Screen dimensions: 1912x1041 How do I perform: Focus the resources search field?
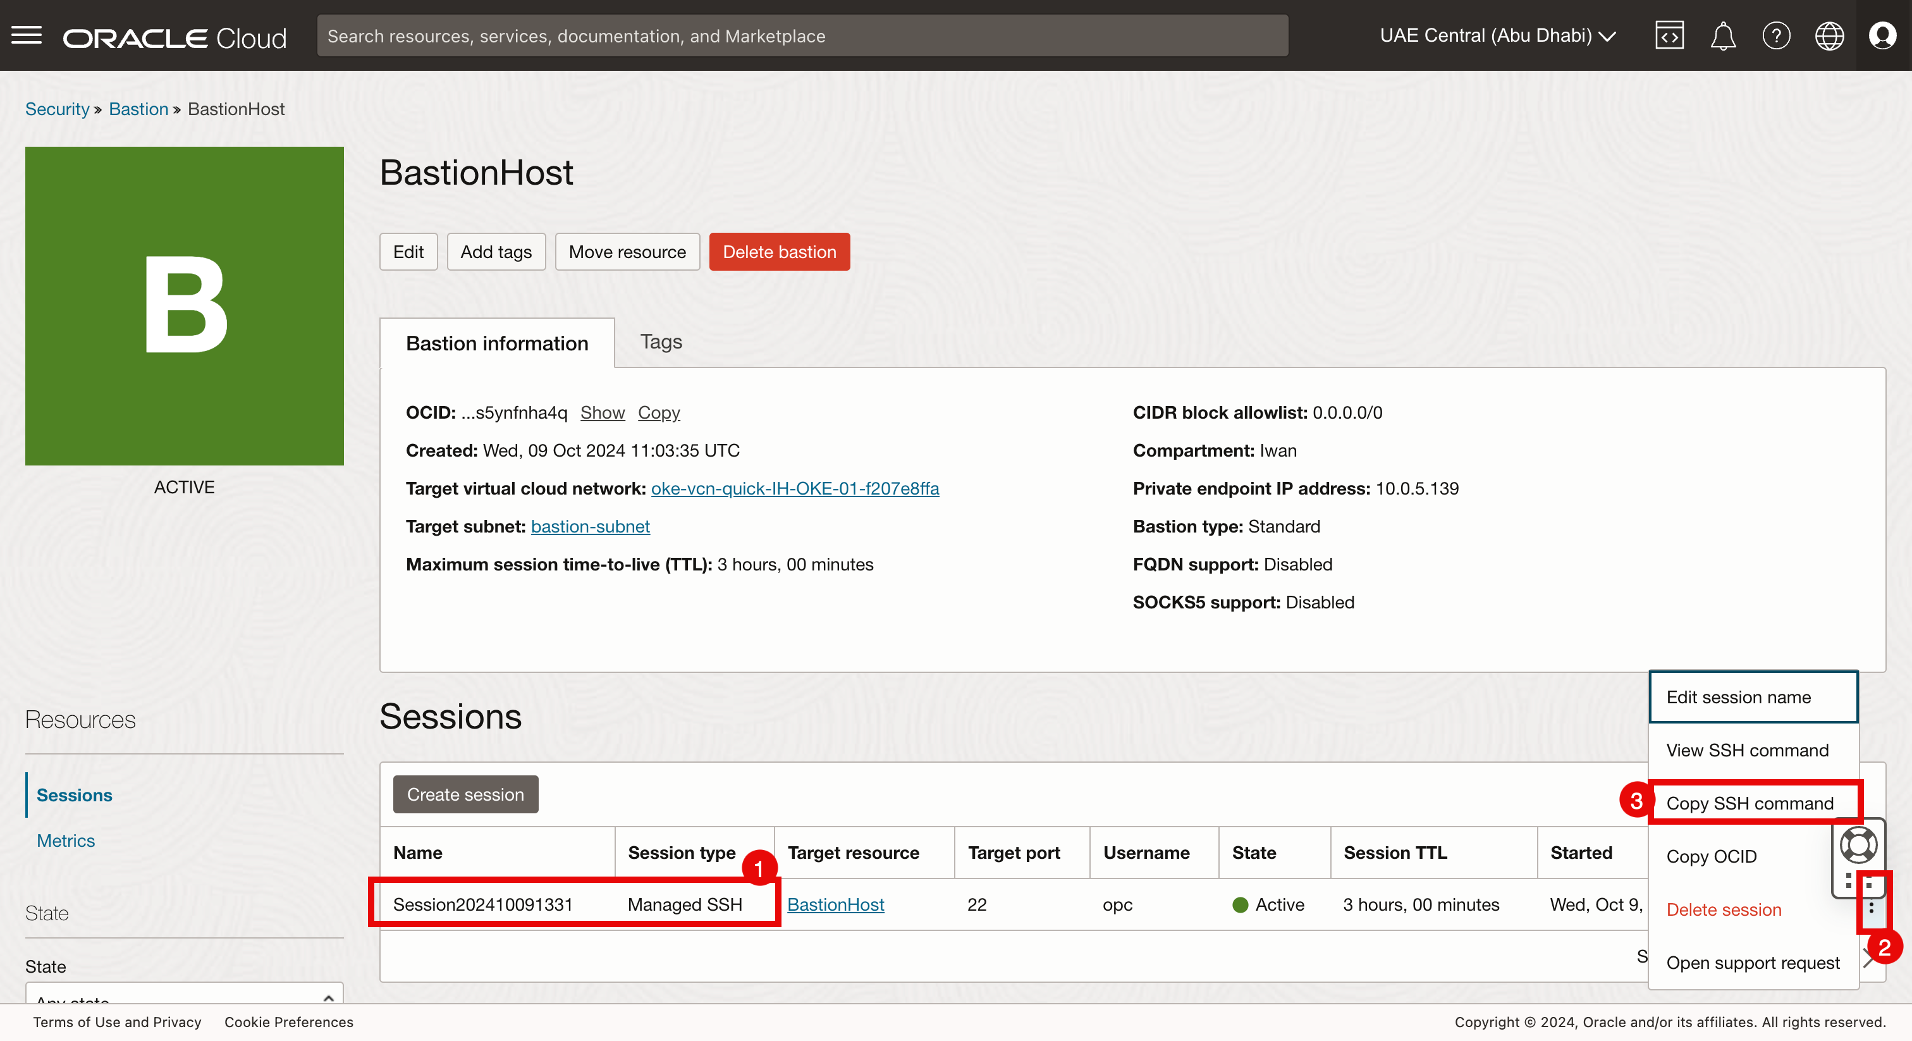coord(802,35)
